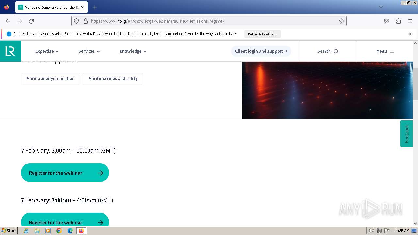Viewport: 418px width, 235px height.
Task: Open volume speaker tray icon
Action: tap(371, 231)
